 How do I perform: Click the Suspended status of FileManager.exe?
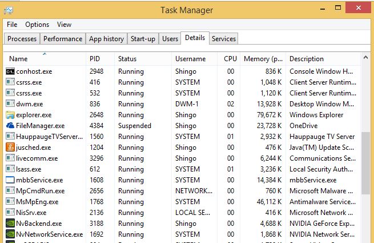click(135, 126)
